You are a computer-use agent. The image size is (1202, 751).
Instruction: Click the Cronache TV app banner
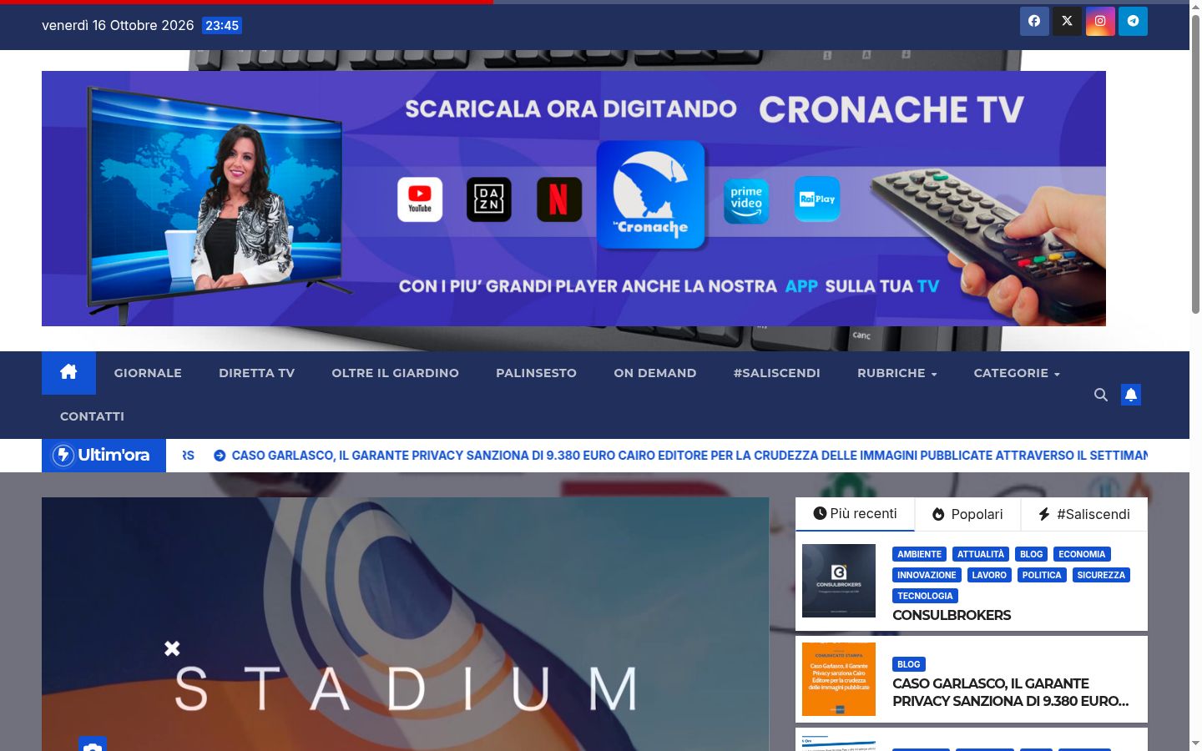click(573, 199)
